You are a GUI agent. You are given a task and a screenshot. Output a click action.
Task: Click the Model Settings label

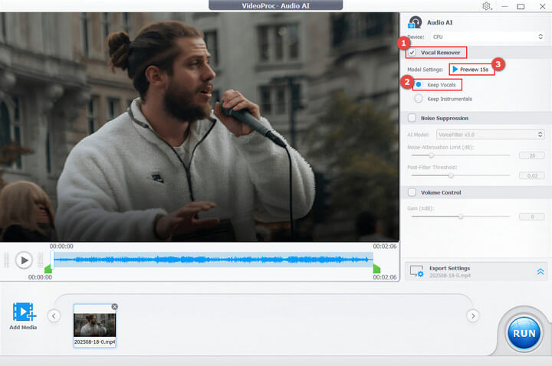[x=426, y=70]
